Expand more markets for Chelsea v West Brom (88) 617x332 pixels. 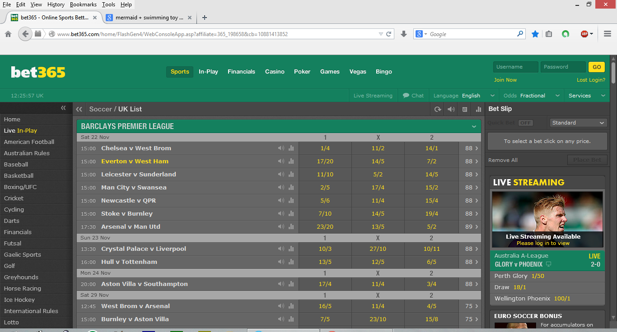coord(471,148)
